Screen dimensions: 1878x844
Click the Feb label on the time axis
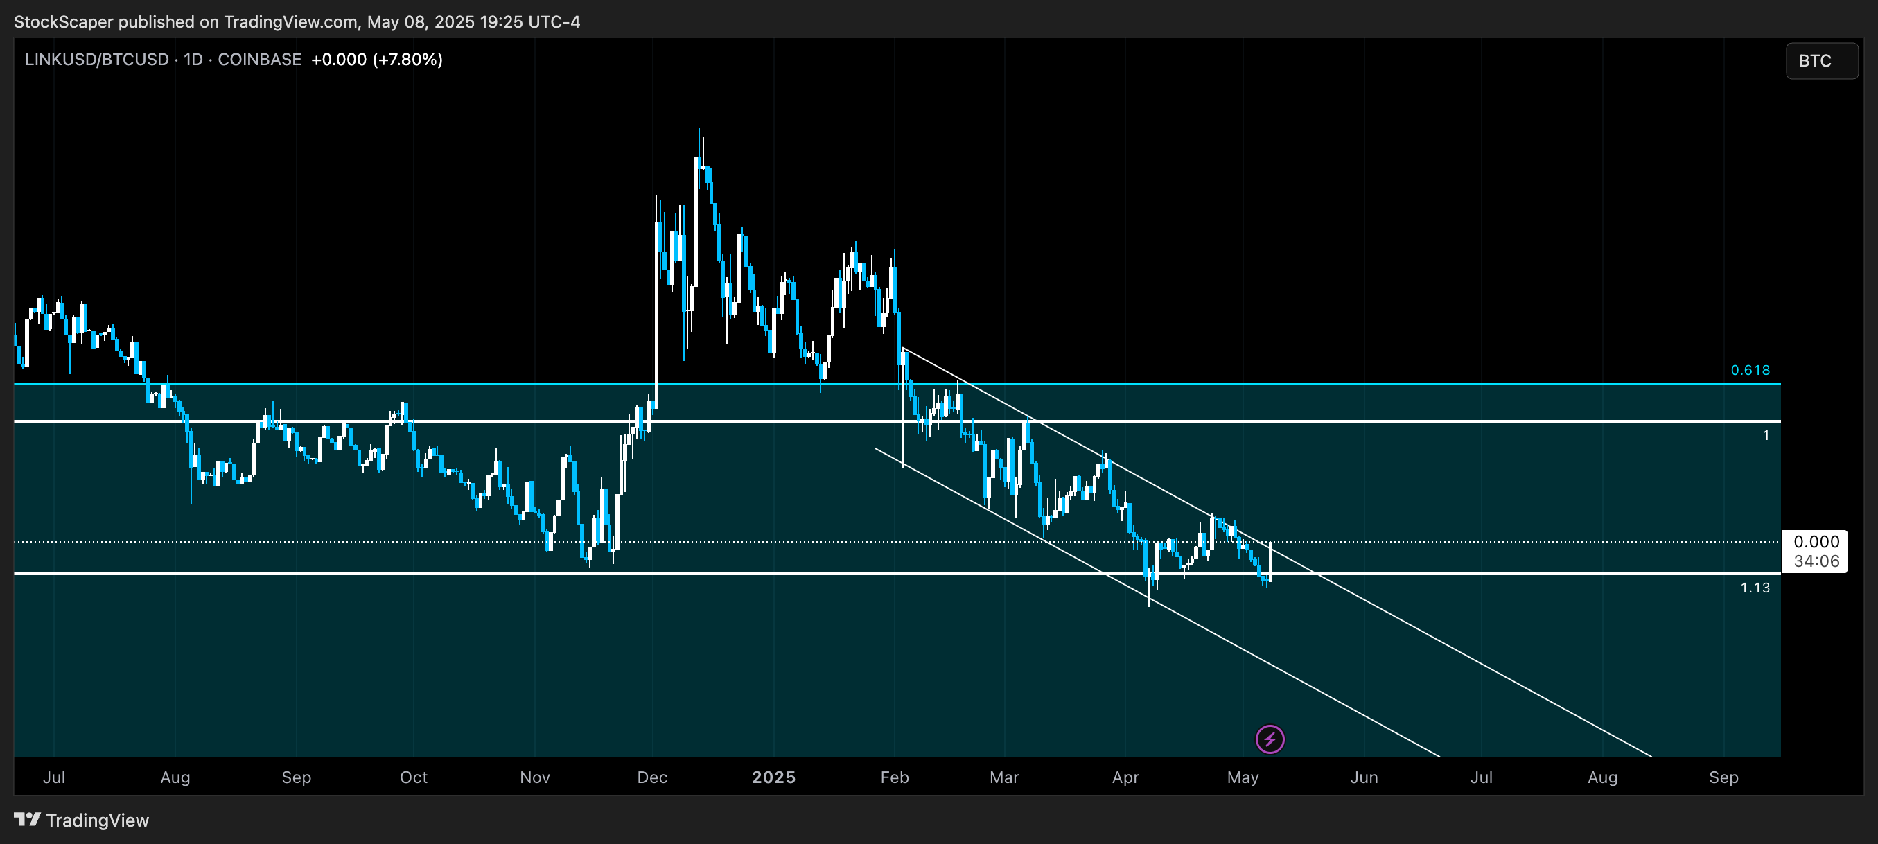[x=895, y=777]
